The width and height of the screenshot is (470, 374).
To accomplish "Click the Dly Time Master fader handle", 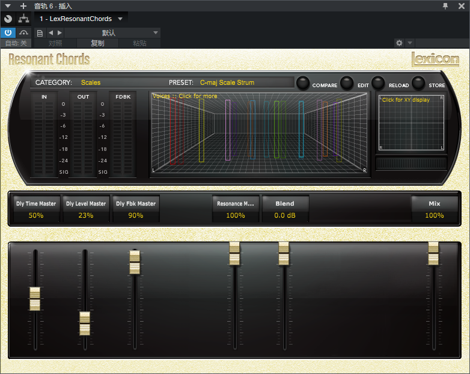I will [35, 299].
